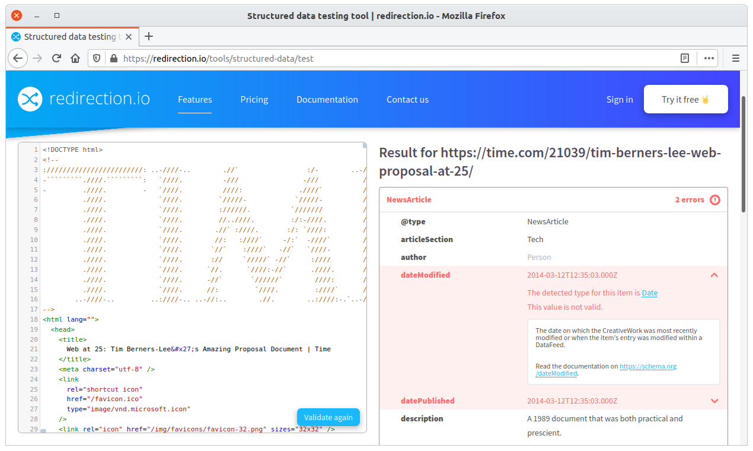Viewport: 753px width, 451px height.
Task: Click the NewsArticle error warning icon
Action: click(x=715, y=200)
